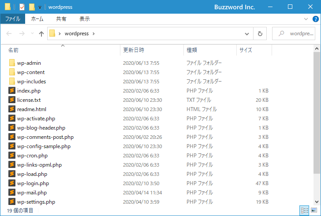Screen dimensions: 321x216
Task: Click the wp-mail.php file icon
Action: tap(12, 192)
